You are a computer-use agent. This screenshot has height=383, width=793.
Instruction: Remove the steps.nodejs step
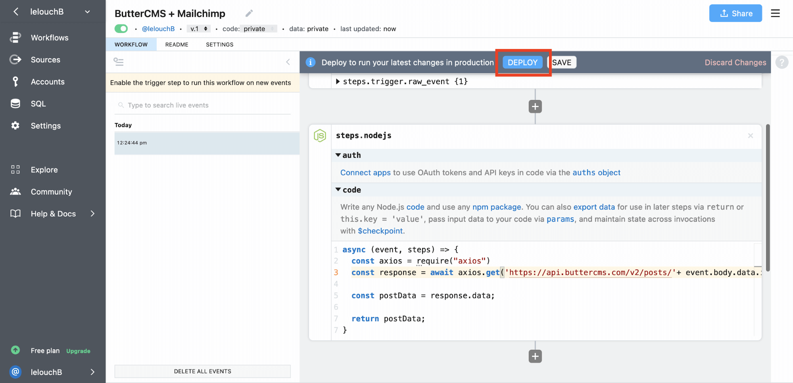pos(750,136)
